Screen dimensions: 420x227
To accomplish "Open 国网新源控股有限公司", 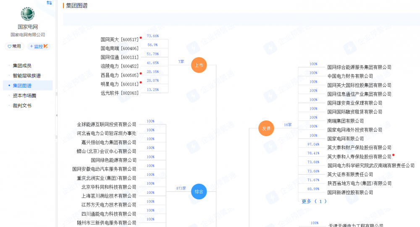I will [350, 193].
